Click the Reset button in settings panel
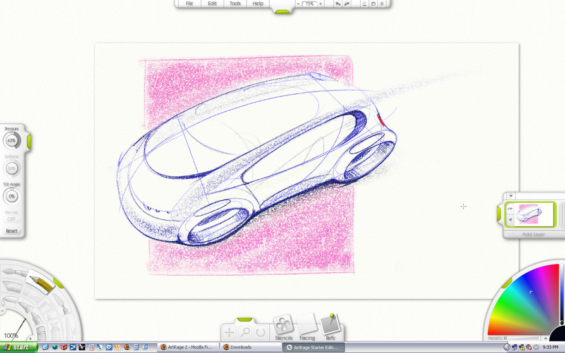Image resolution: width=565 pixels, height=353 pixels. [11, 231]
